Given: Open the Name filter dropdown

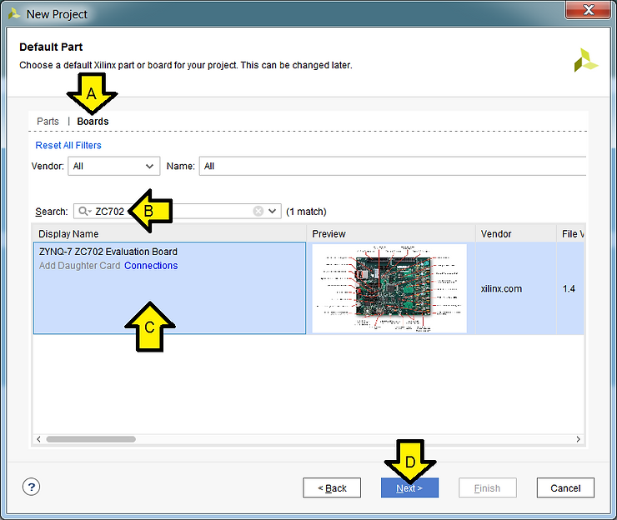Looking at the screenshot, I should click(x=393, y=166).
